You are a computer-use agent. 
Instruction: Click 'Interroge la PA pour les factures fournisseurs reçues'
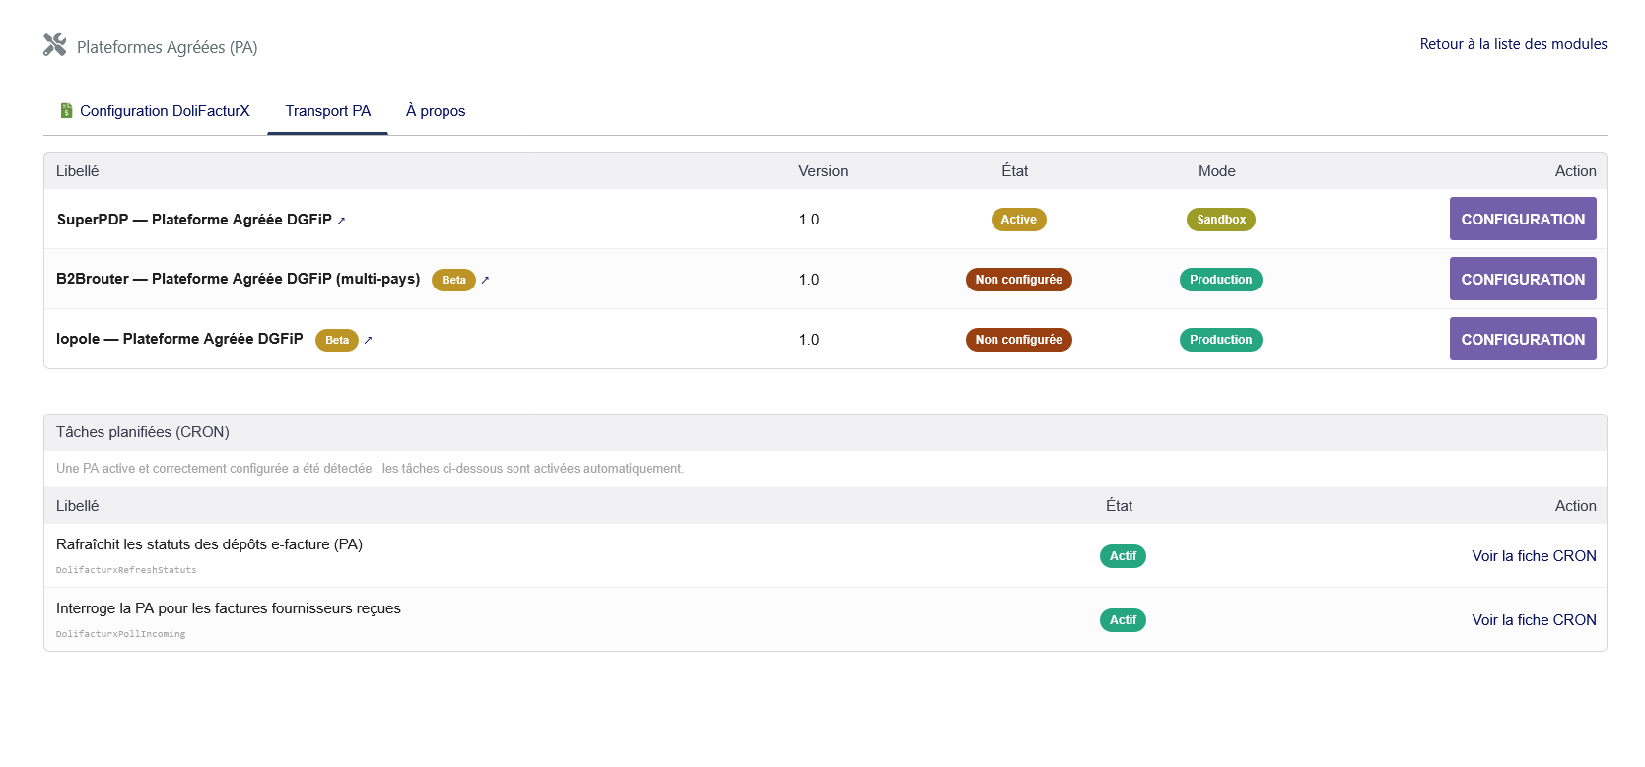[x=229, y=608]
